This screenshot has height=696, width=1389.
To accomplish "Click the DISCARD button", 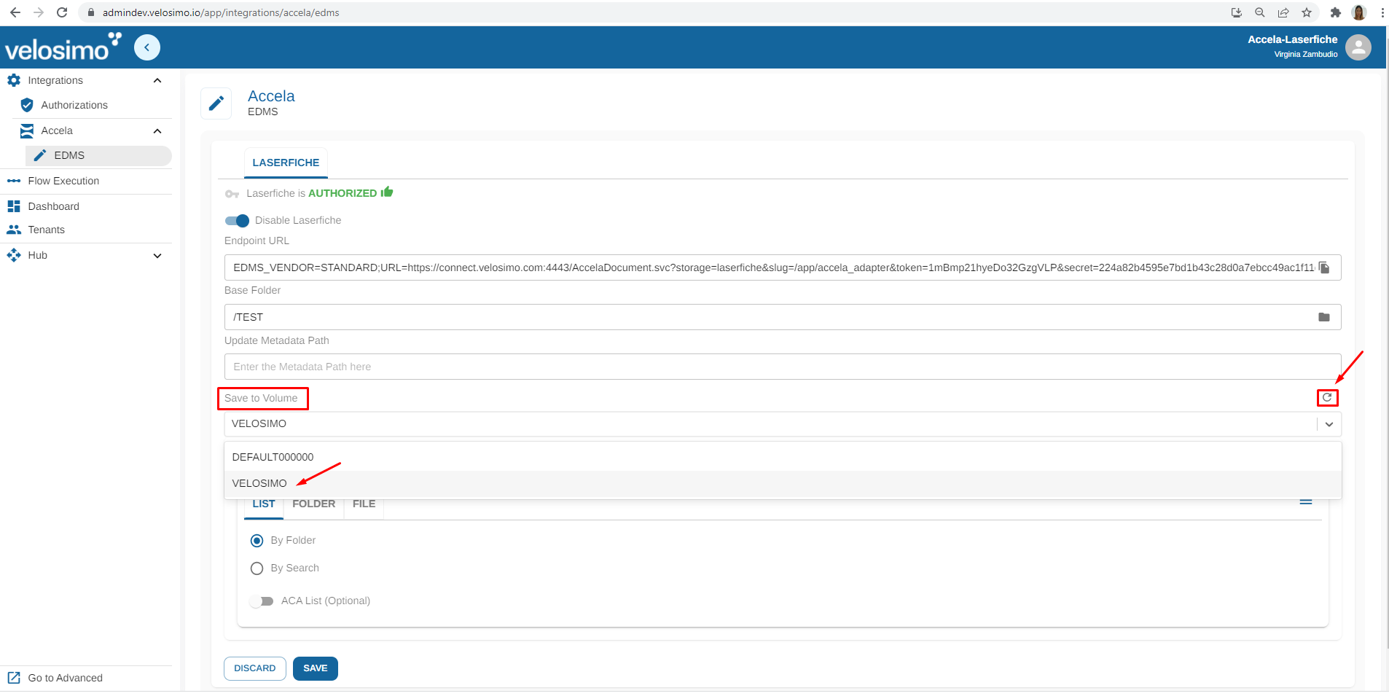I will pyautogui.click(x=255, y=668).
